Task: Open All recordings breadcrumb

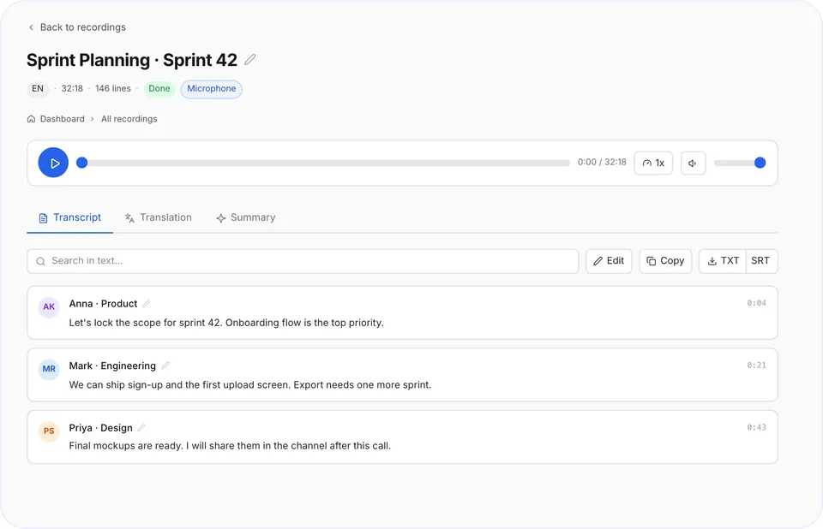Action: pos(129,119)
